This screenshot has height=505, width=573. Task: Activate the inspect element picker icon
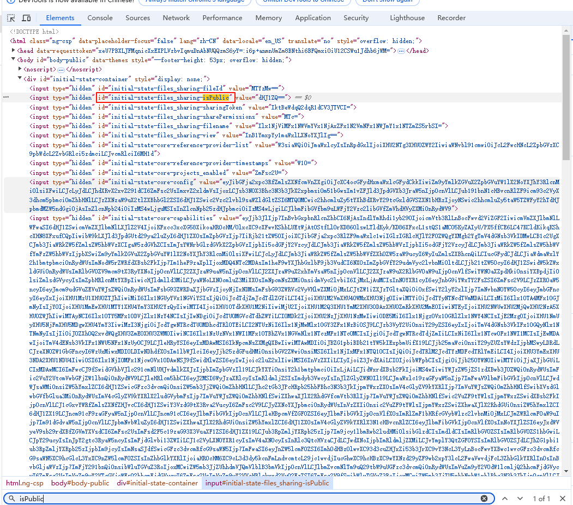coord(11,18)
